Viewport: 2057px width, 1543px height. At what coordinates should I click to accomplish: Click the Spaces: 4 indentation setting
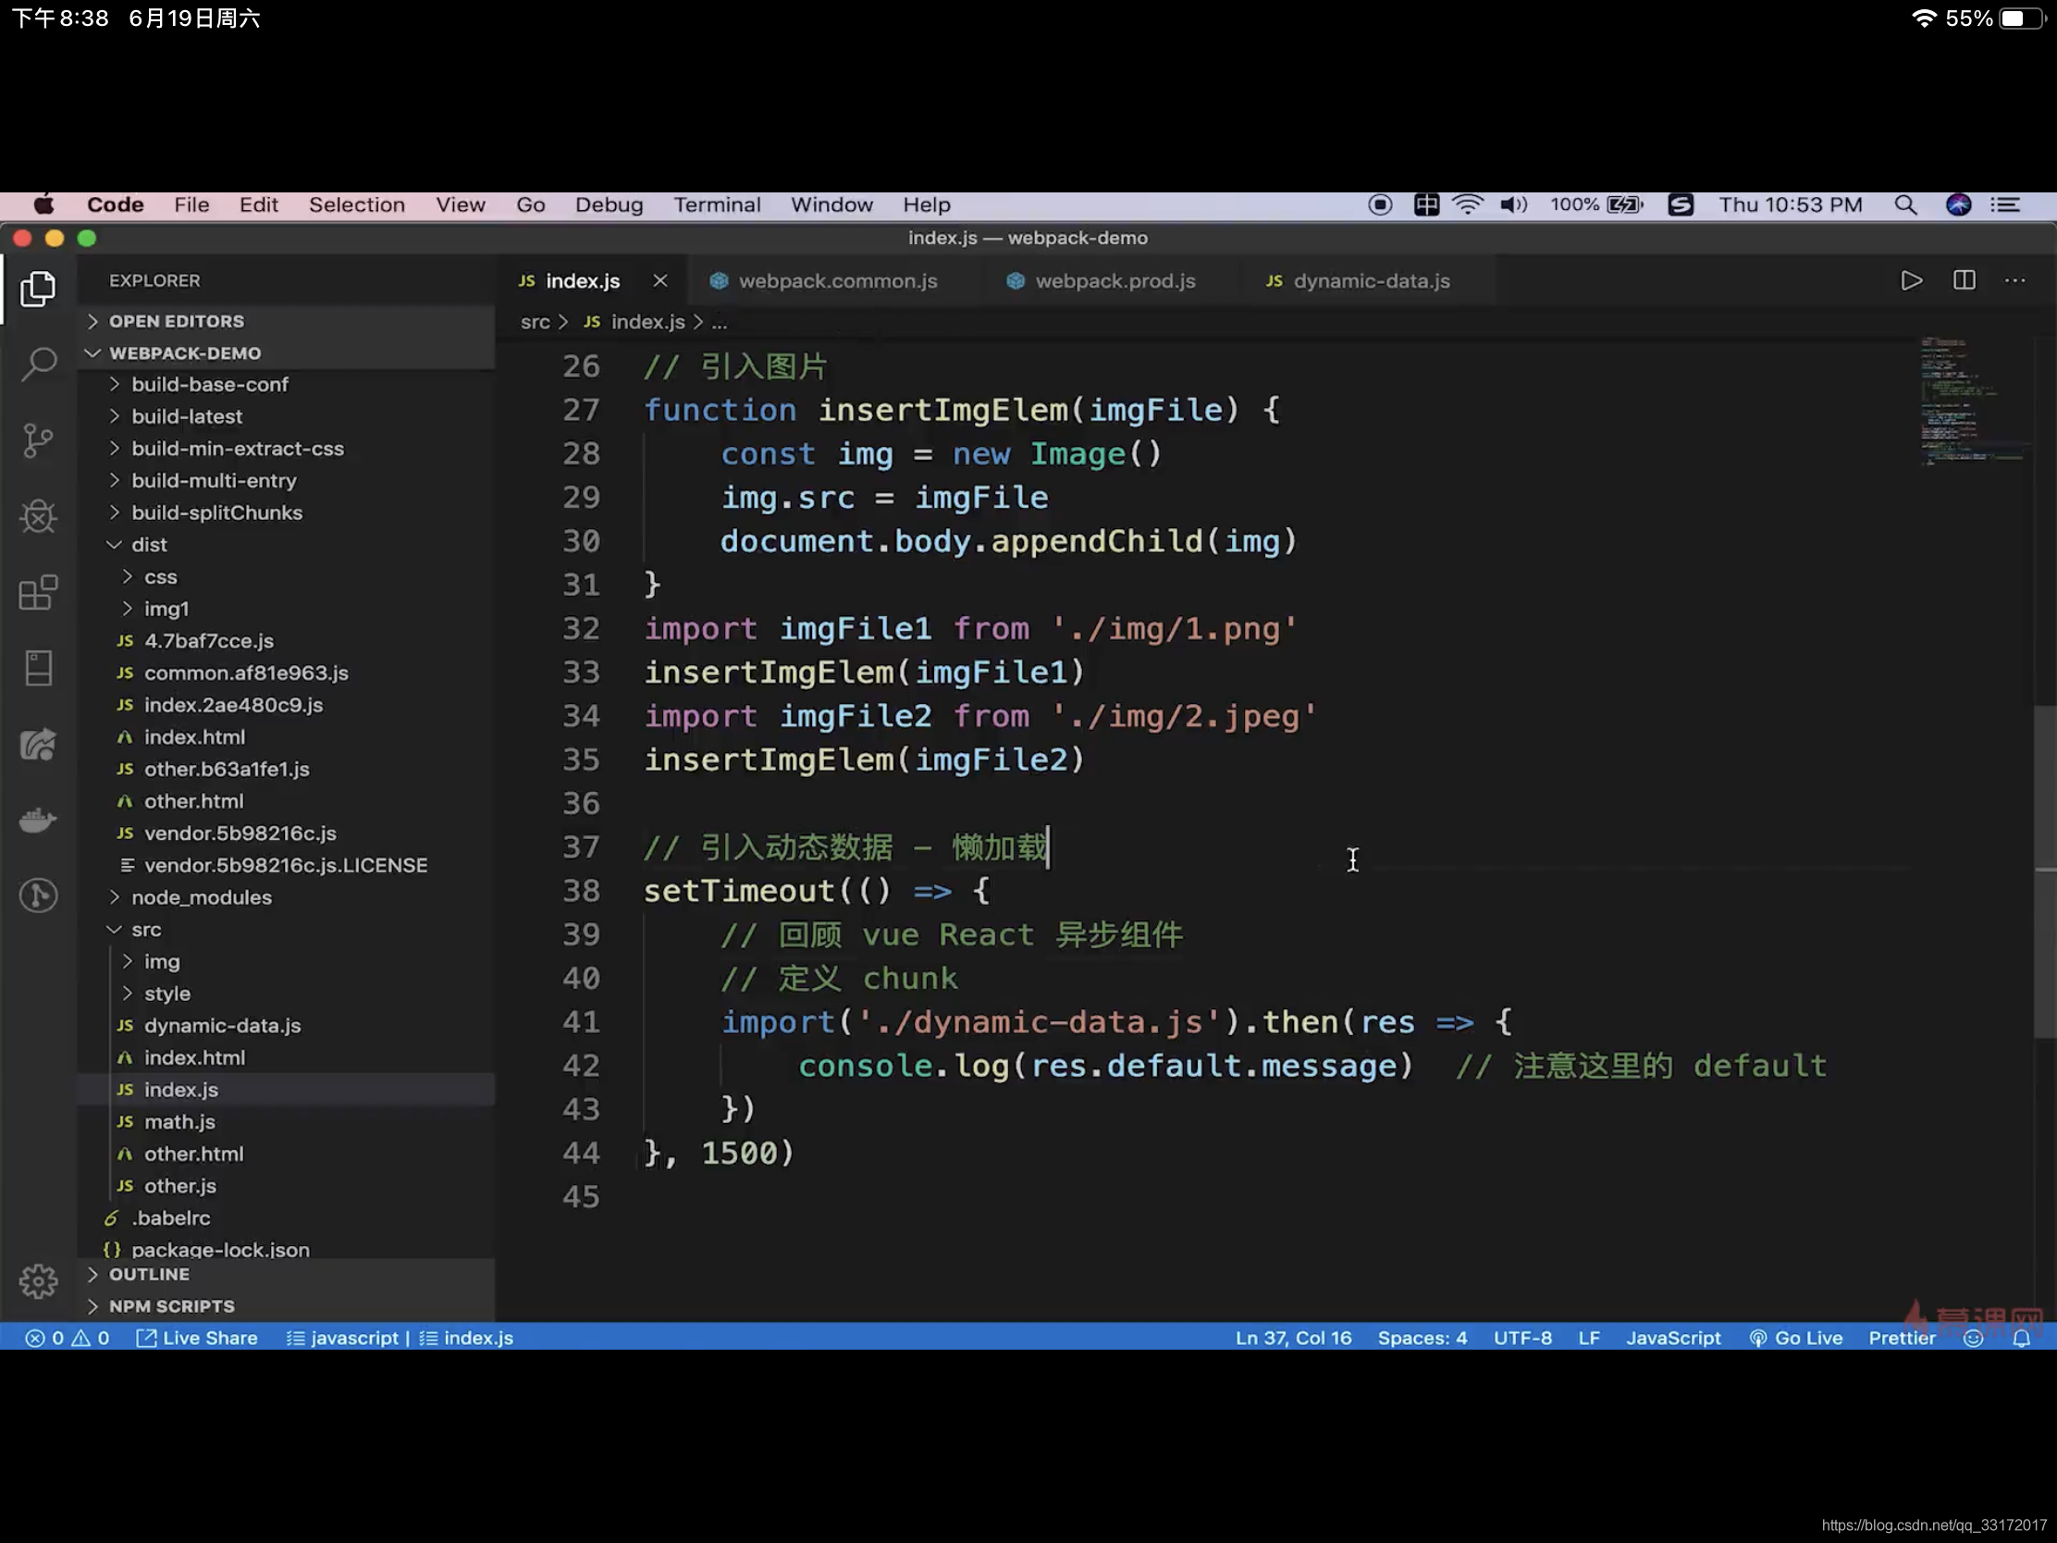click(1422, 1338)
